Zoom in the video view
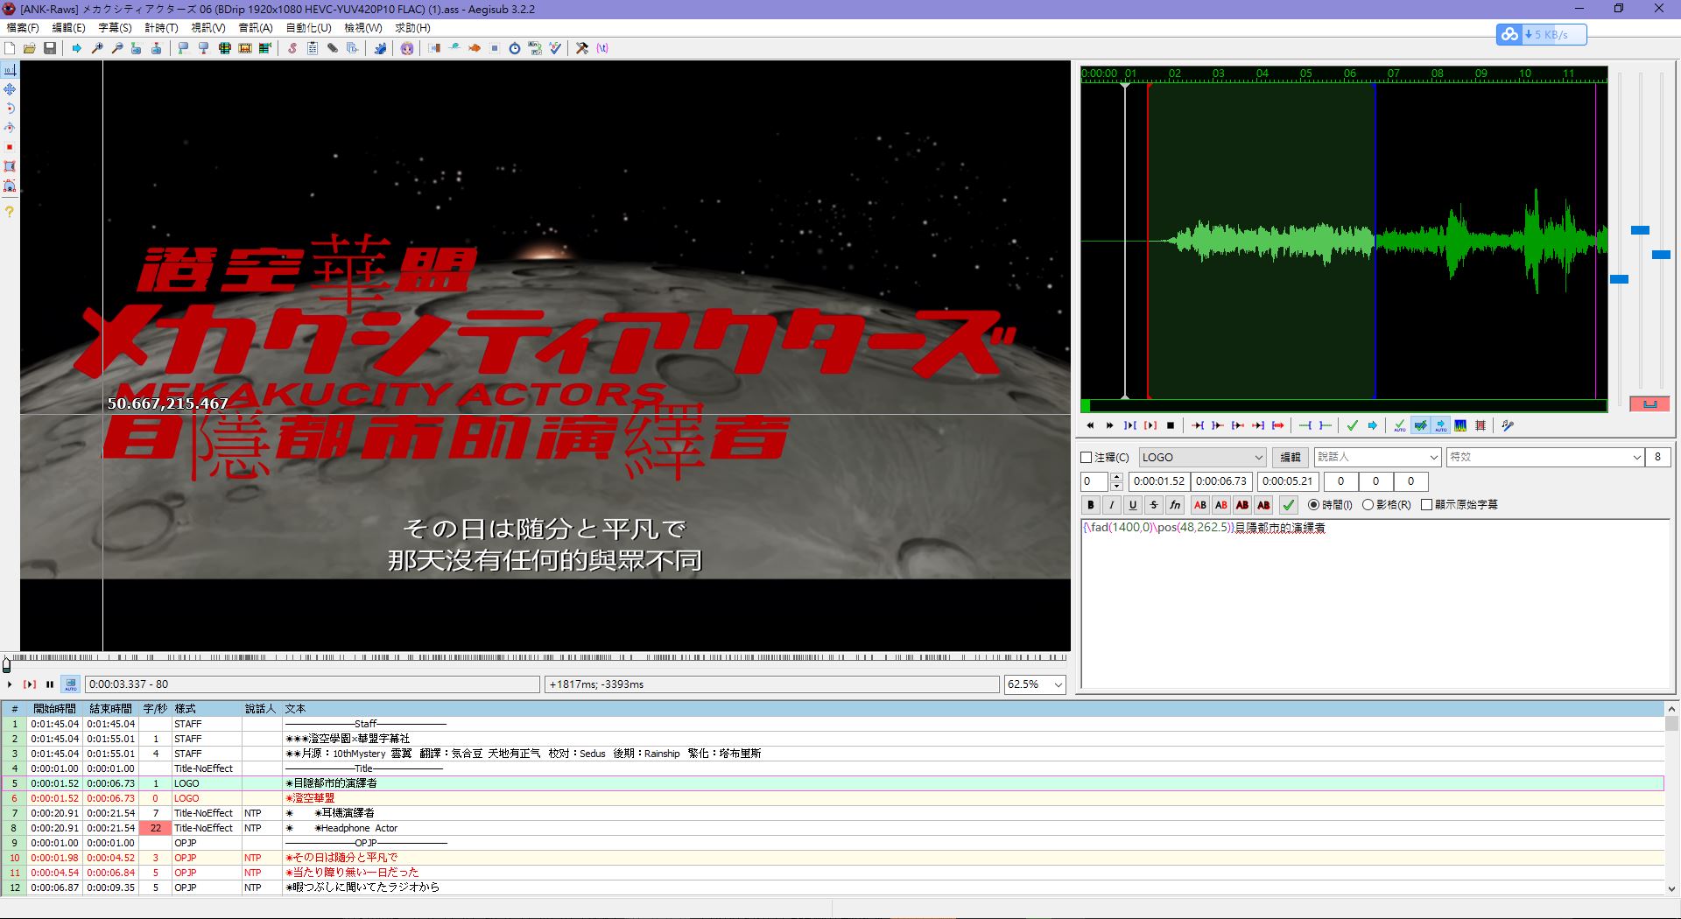1681x919 pixels. coord(97,48)
